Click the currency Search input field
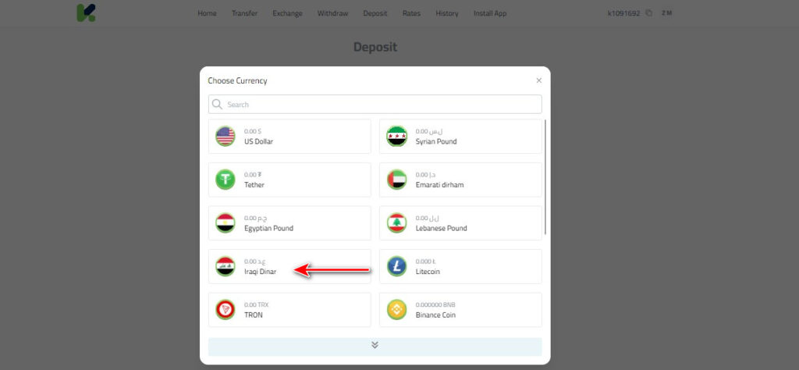The image size is (799, 370). (375, 104)
